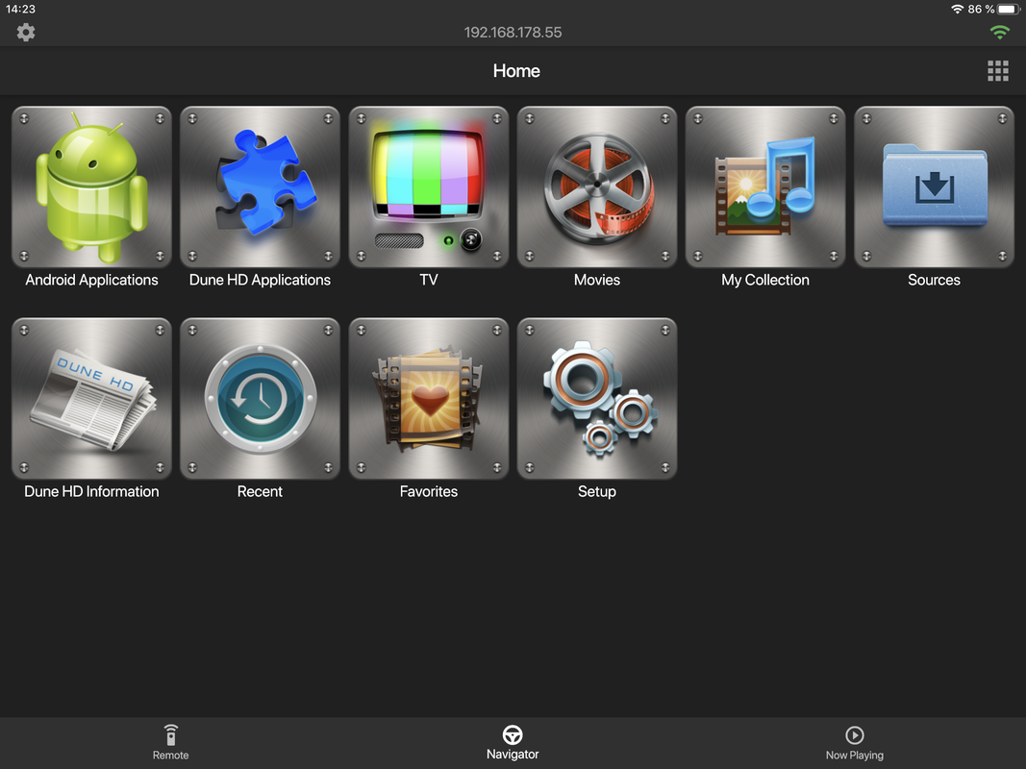Tap the battery indicator in status bar
Viewport: 1026px width, 769px height.
[x=1009, y=10]
